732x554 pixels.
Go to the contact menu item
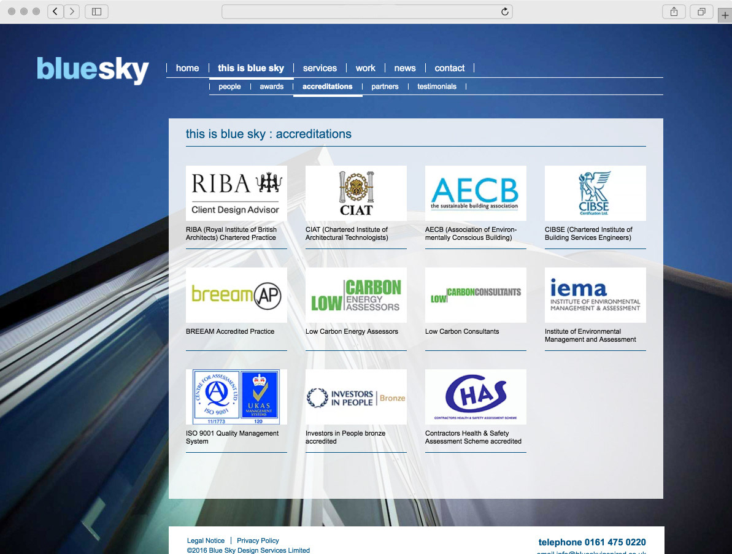(x=450, y=68)
